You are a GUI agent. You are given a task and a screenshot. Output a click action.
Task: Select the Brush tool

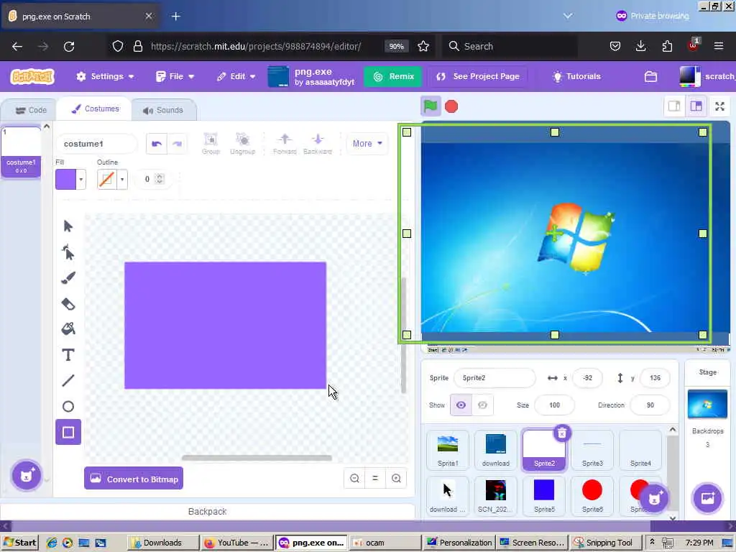click(x=68, y=278)
